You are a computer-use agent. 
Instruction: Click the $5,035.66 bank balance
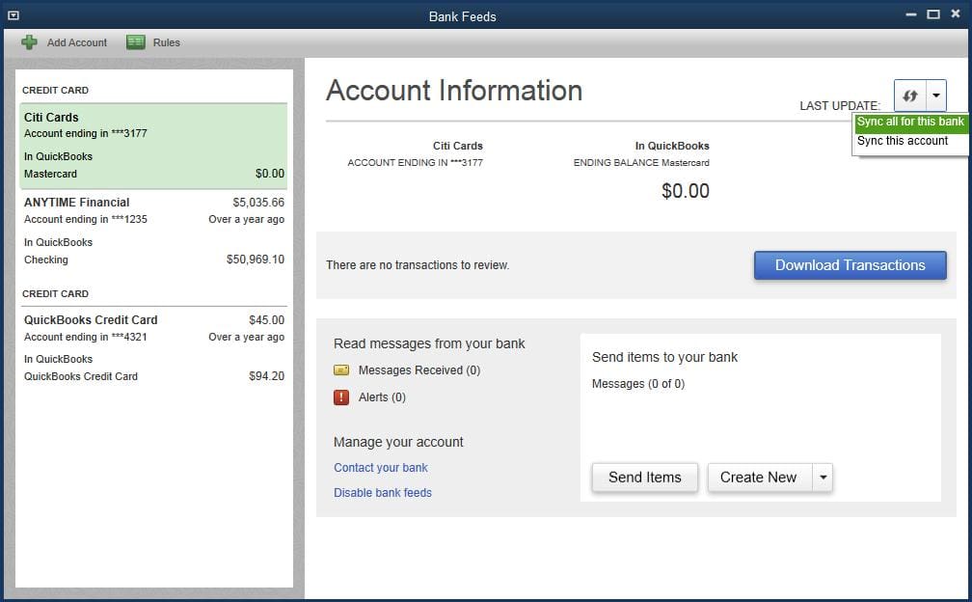pyautogui.click(x=258, y=202)
